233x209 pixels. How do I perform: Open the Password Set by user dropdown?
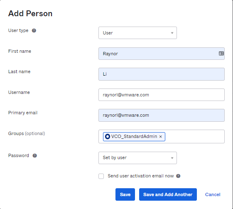point(137,158)
